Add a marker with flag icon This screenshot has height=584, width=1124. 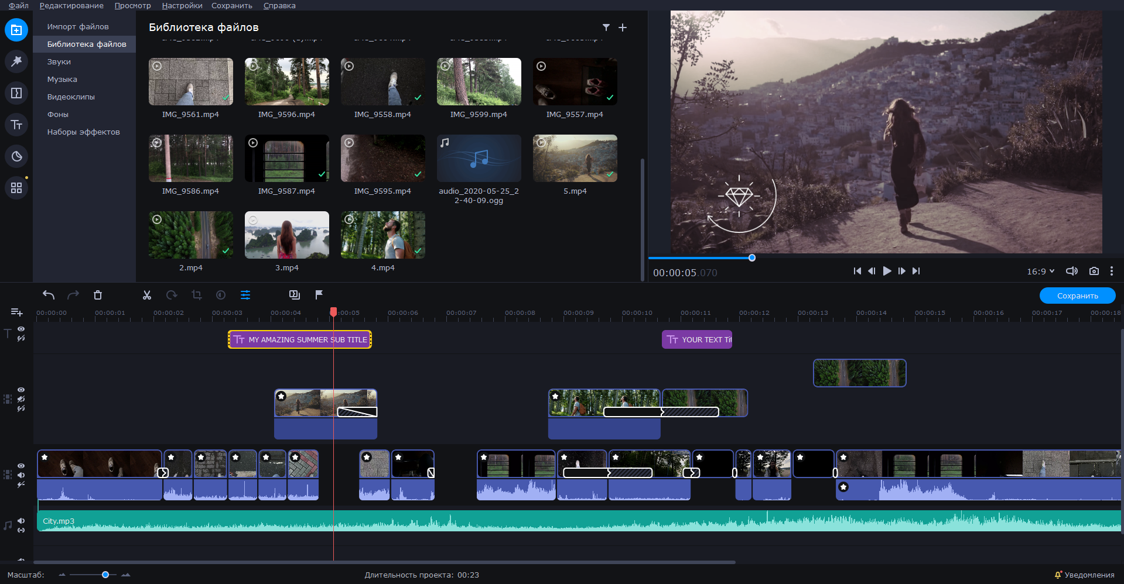(319, 295)
